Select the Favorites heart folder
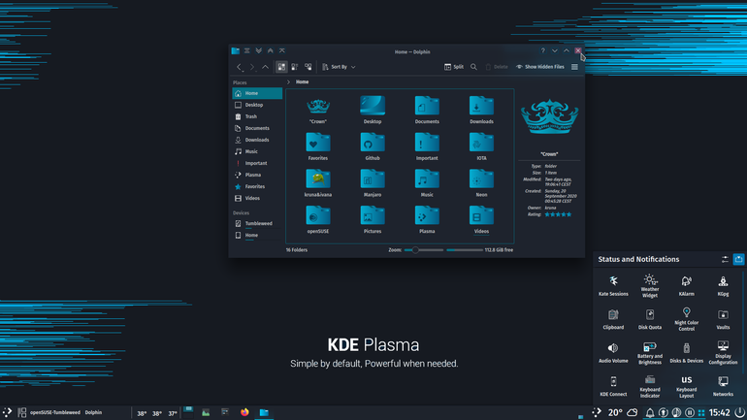This screenshot has height=420, width=747. (318, 146)
